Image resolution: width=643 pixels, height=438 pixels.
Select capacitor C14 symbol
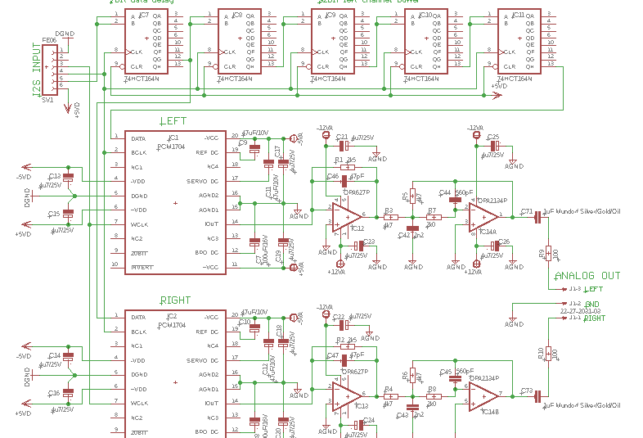coord(68,357)
